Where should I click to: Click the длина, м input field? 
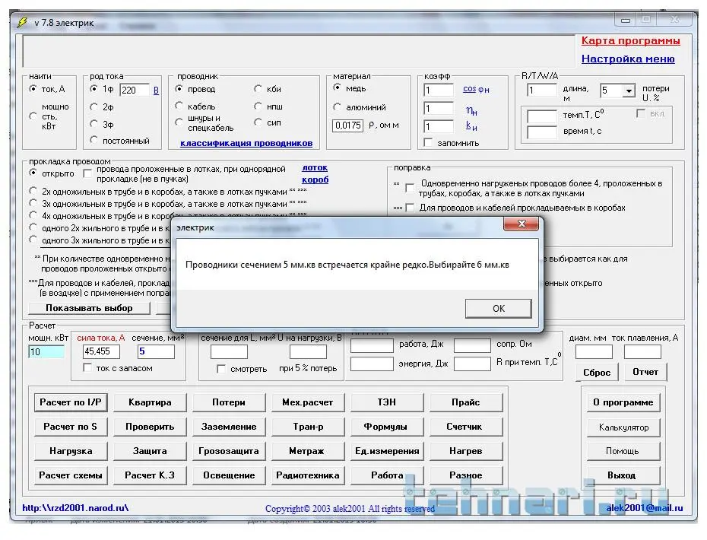[x=542, y=91]
